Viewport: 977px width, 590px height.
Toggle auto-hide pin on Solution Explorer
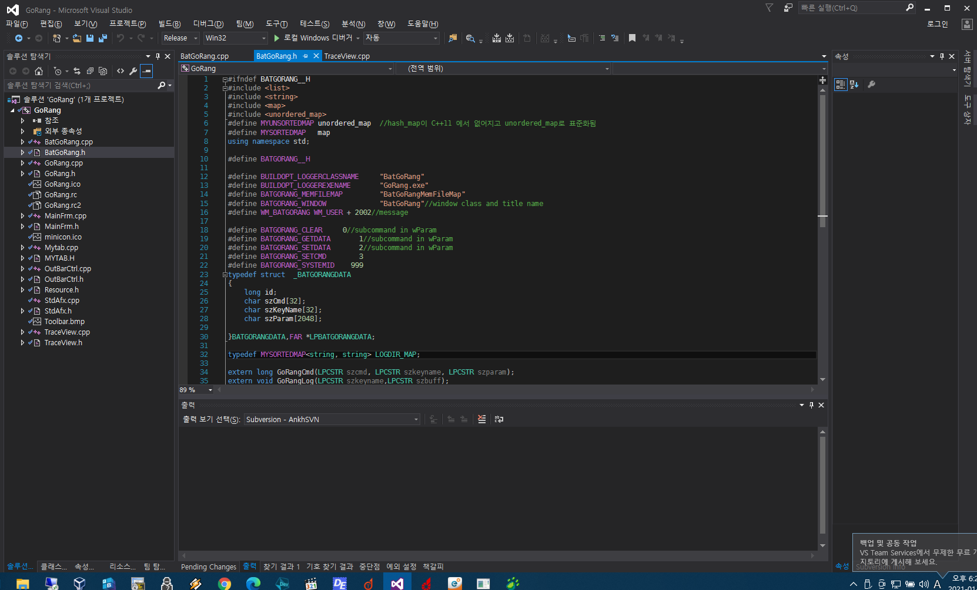[158, 56]
